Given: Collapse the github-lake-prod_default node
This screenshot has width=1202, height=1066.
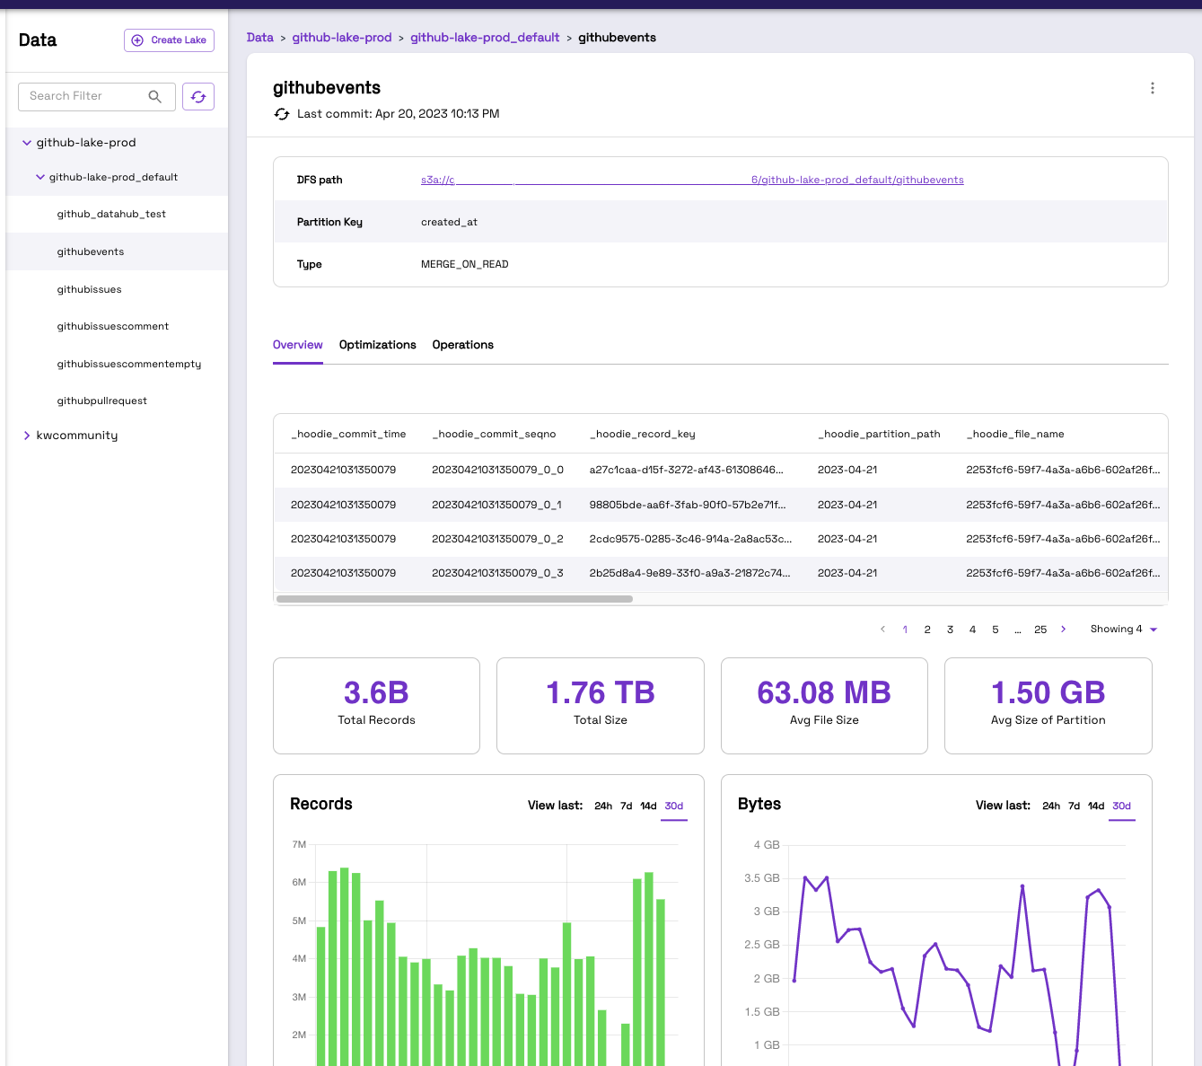Looking at the screenshot, I should point(40,177).
